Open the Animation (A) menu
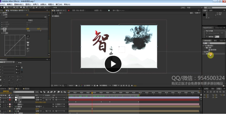Image resolution: width=226 pixels, height=120 pixels. 43,5
